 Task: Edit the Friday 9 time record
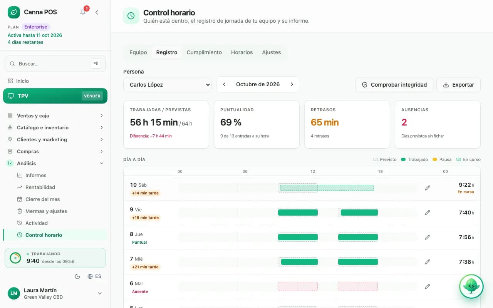[x=428, y=213]
